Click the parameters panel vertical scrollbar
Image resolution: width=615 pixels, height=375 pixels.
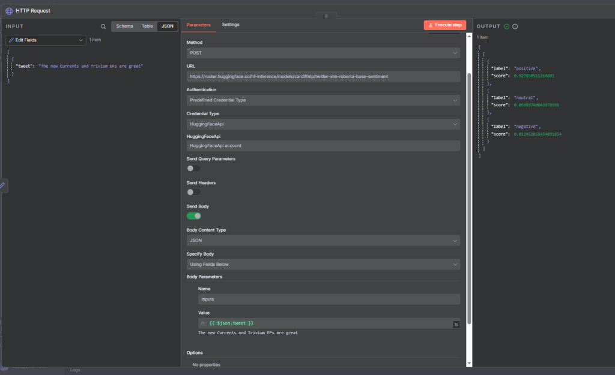(x=469, y=198)
